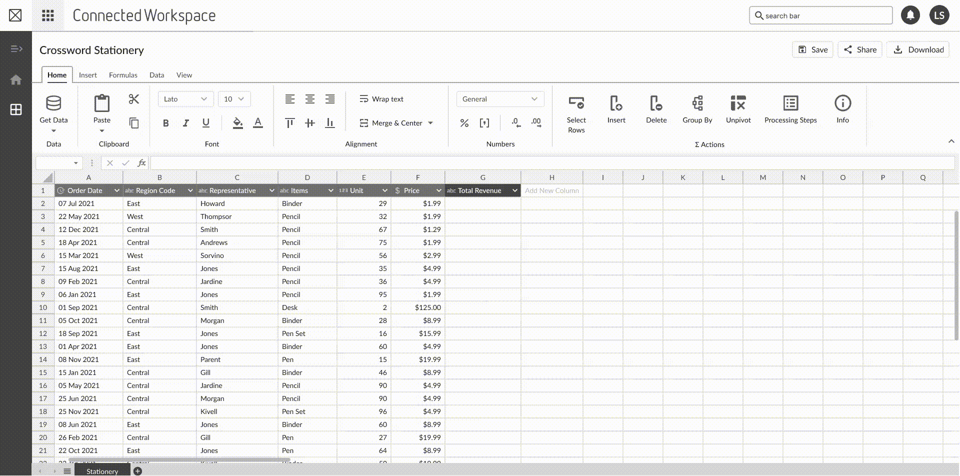Click the percent format icon
This screenshot has height=476, width=960.
click(x=464, y=123)
